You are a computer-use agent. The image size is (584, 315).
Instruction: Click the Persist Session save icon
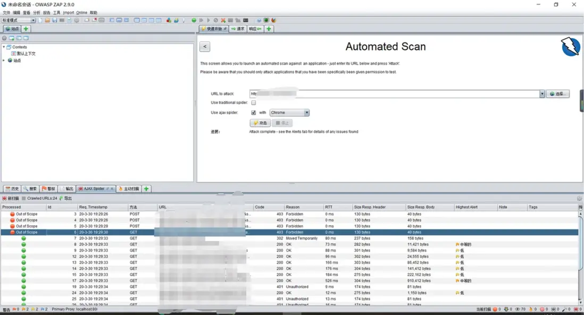(55, 20)
